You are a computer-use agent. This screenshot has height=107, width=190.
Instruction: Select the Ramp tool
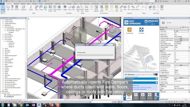click(x=70, y=8)
